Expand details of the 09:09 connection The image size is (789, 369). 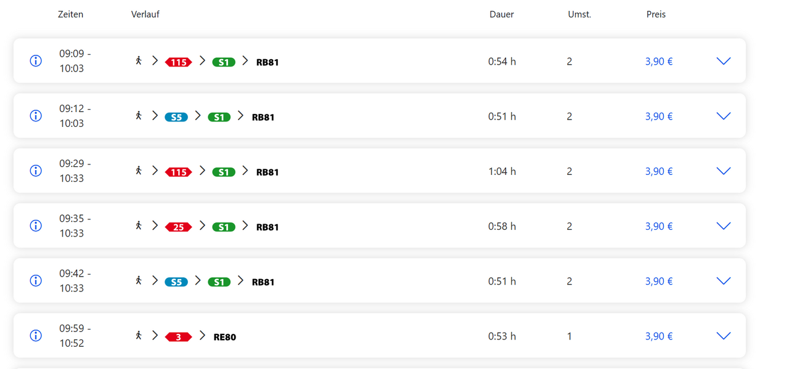(724, 61)
